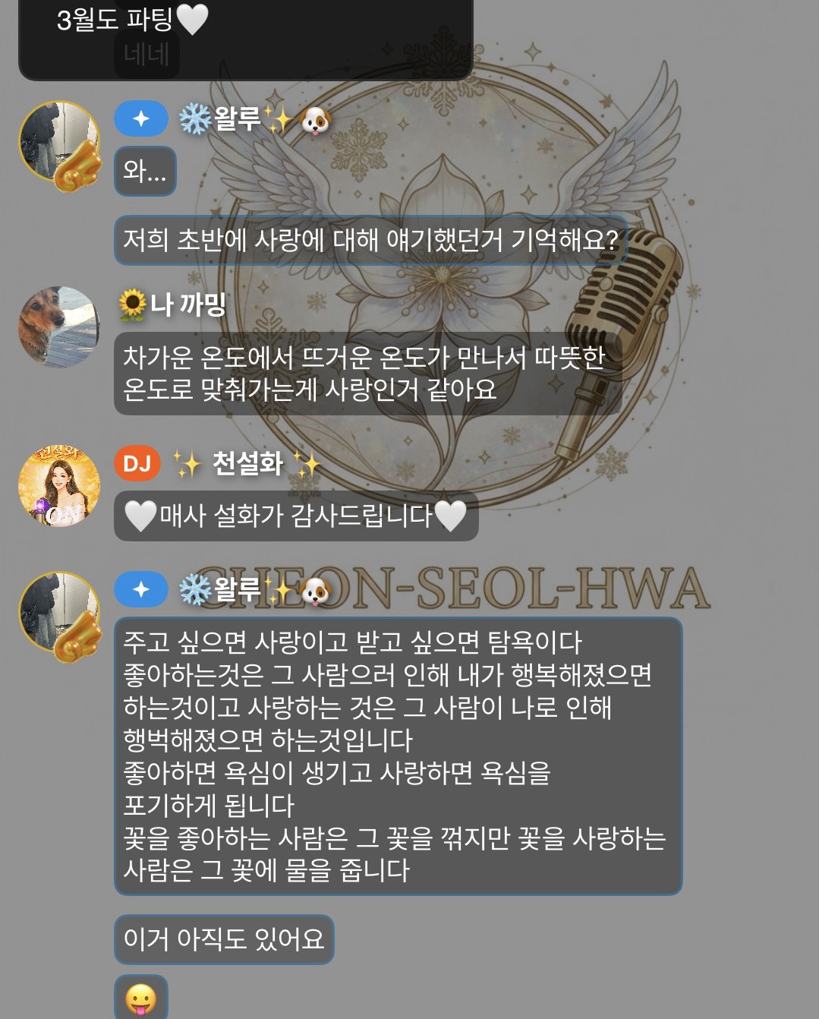This screenshot has height=1019, width=819.
Task: Tap the 천설화 username label
Action: [x=247, y=463]
